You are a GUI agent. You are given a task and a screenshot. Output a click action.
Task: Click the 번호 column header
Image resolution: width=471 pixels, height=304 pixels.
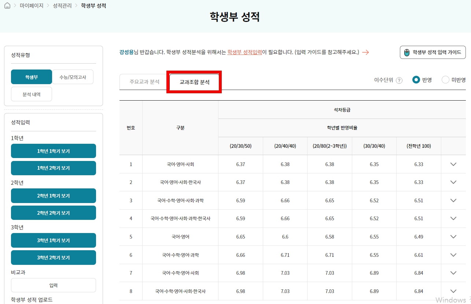point(131,128)
